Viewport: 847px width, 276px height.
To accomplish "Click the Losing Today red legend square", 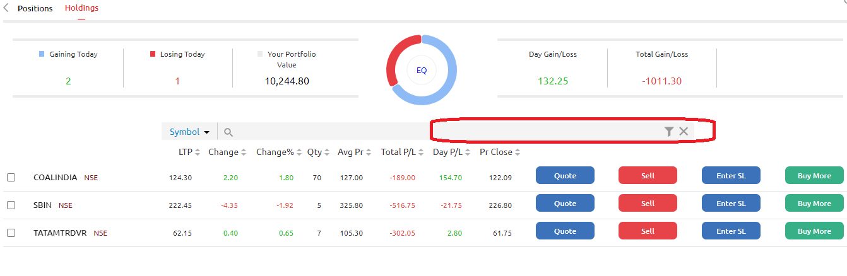I will tap(153, 54).
